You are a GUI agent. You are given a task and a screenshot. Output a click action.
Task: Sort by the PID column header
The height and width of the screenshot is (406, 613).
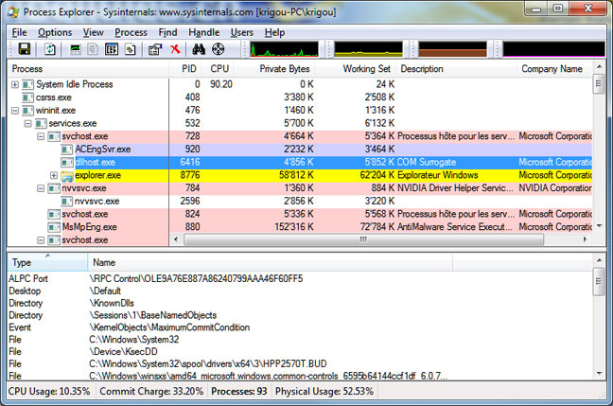[x=184, y=69]
